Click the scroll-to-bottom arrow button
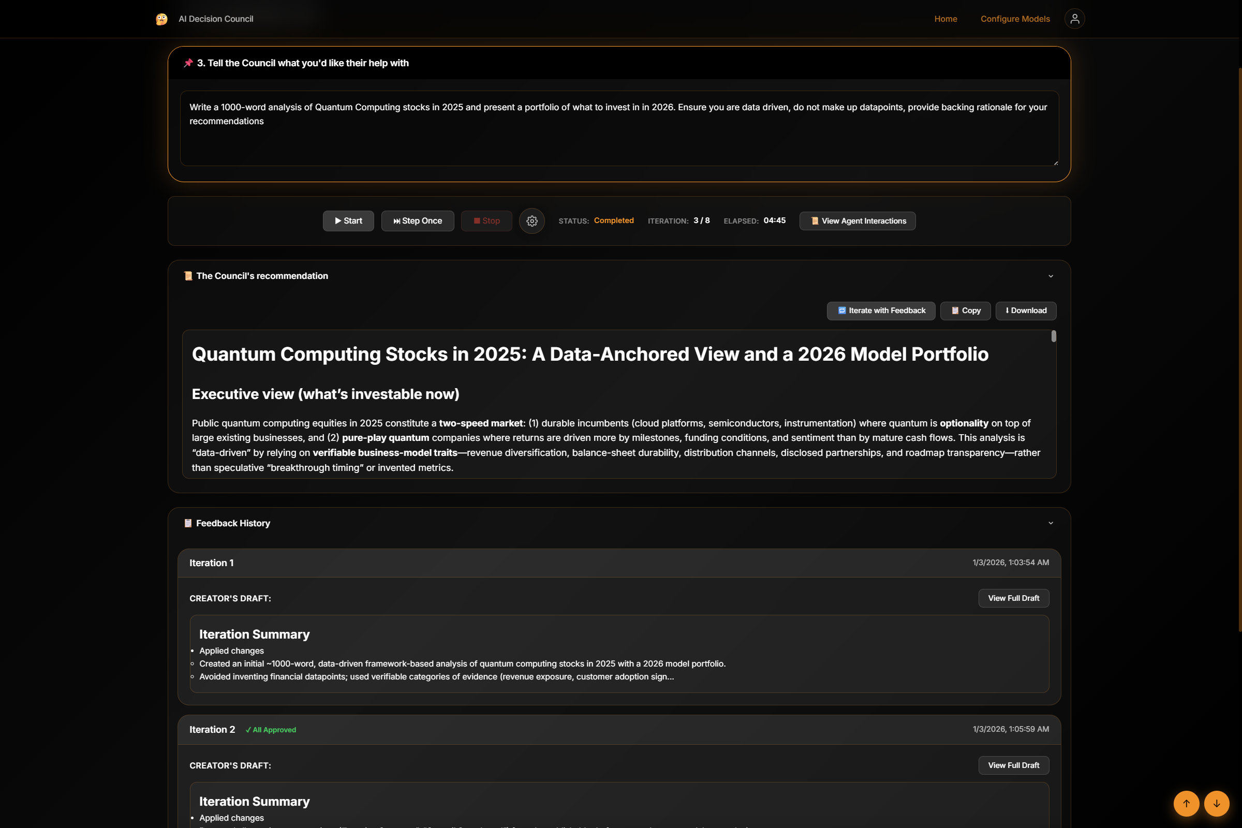 [1217, 803]
